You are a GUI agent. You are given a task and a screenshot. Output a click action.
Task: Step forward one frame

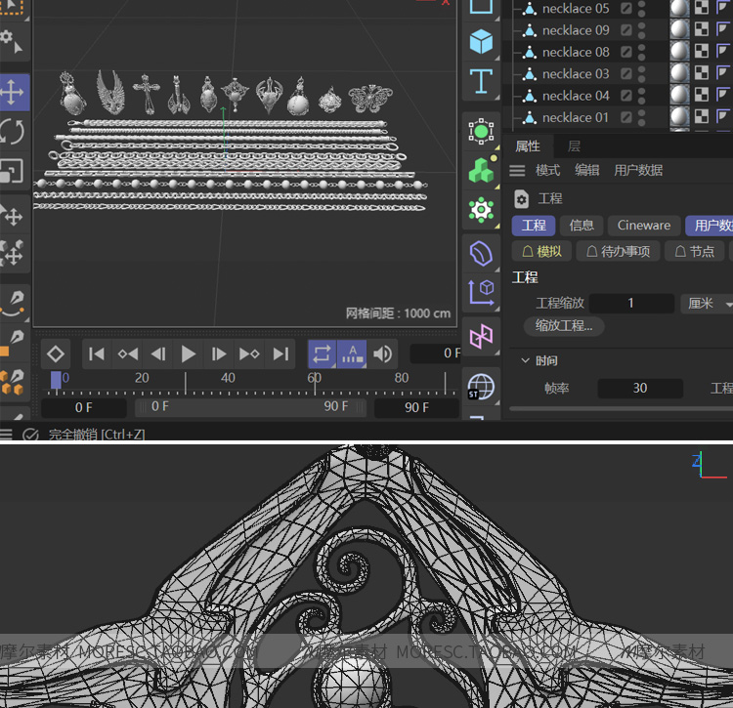point(218,354)
